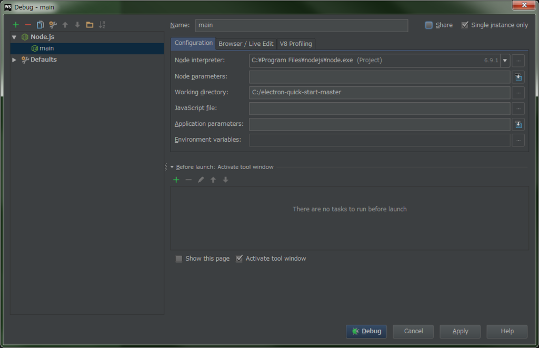Move before launch task down
This screenshot has height=348, width=539.
225,180
